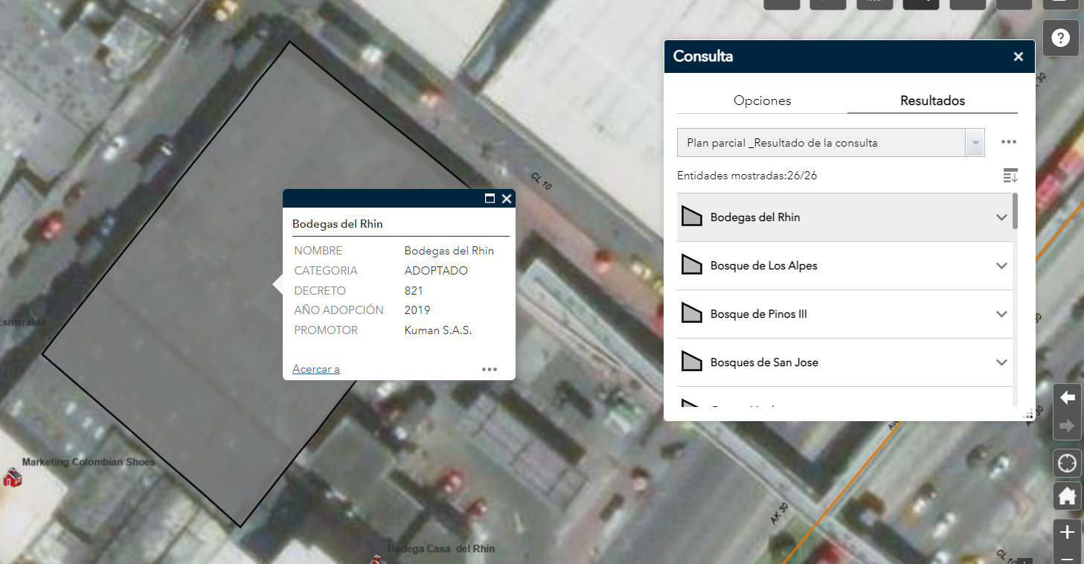Image resolution: width=1084 pixels, height=564 pixels.
Task: Click the My Location crosshair button
Action: [x=1067, y=464]
